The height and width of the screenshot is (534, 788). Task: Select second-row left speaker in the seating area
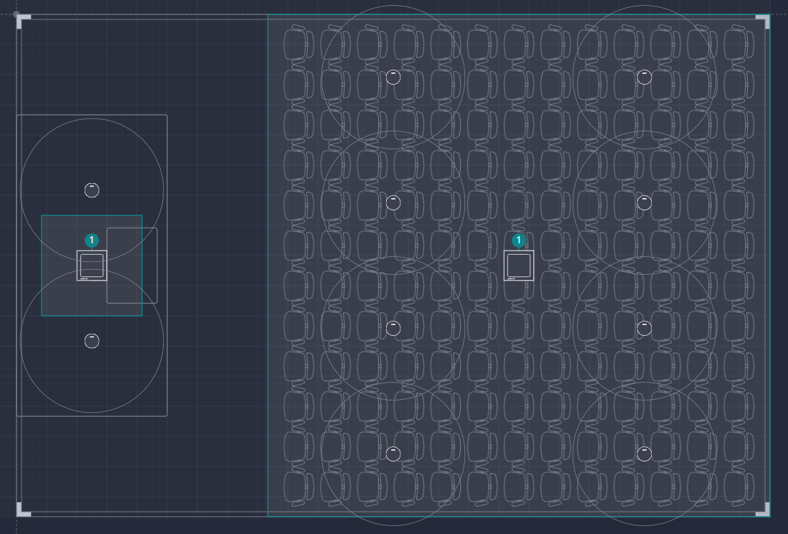(393, 202)
